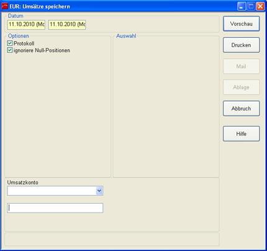
Task: Click the red app icon in title bar
Action: (4, 6)
